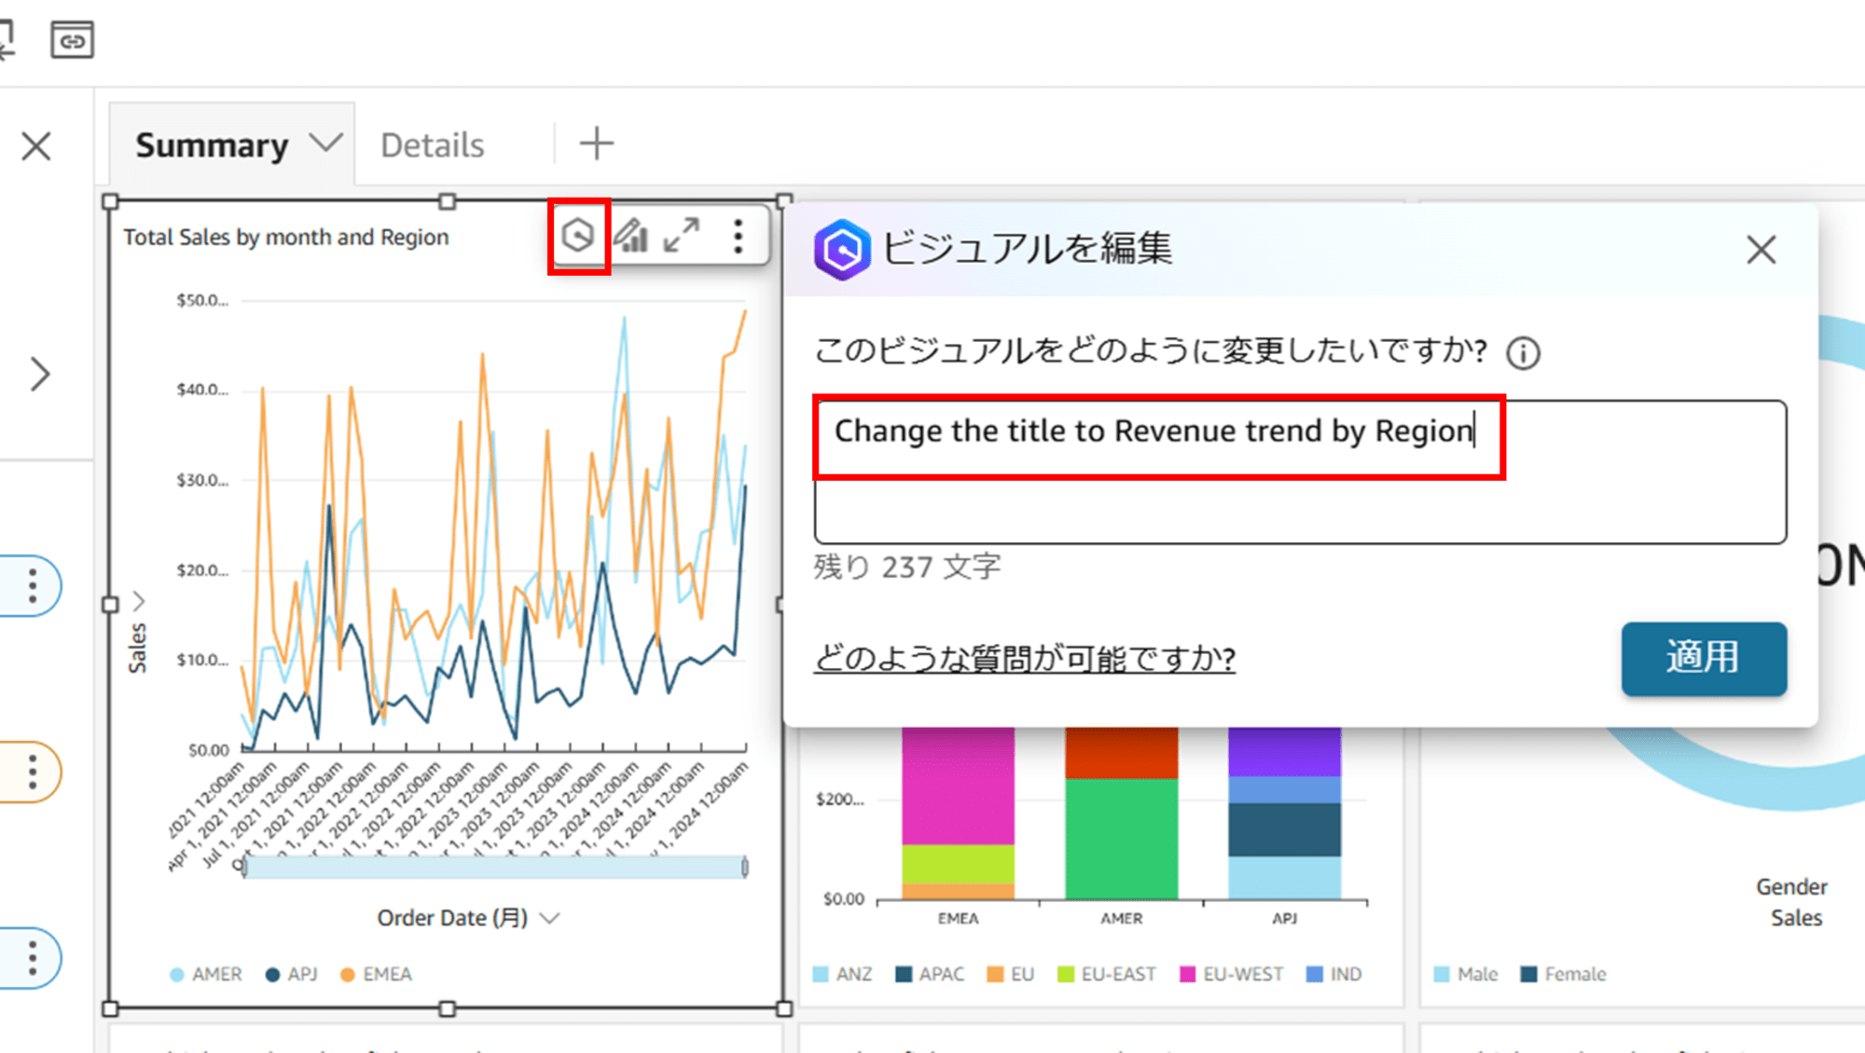
Task: Expand the left panel chevron arrow
Action: point(39,375)
